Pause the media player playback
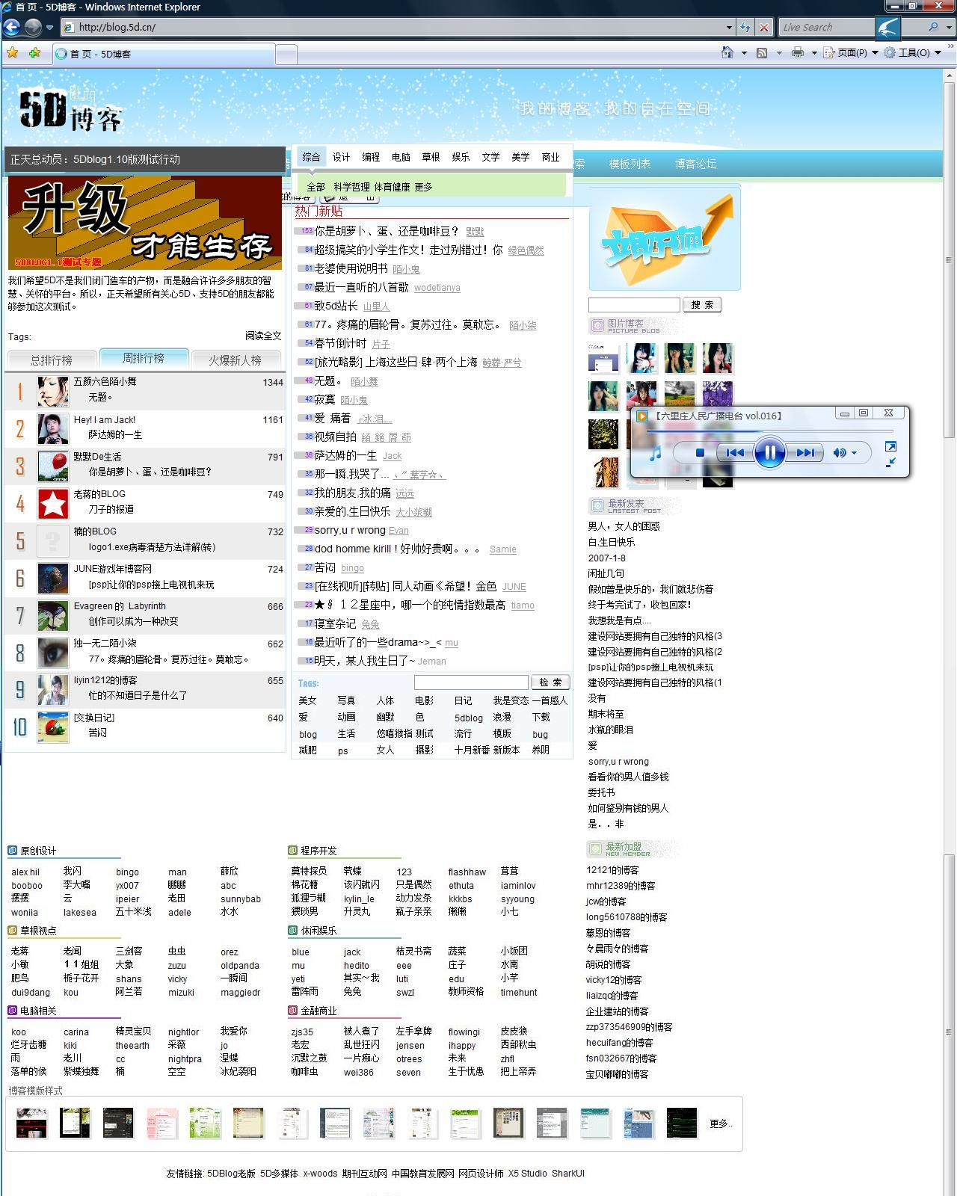Screen dimensions: 957x1196 [x=769, y=452]
